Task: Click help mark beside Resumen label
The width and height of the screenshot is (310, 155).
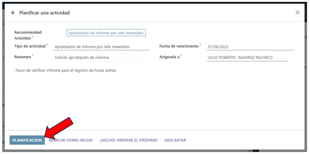Action: [x=33, y=56]
